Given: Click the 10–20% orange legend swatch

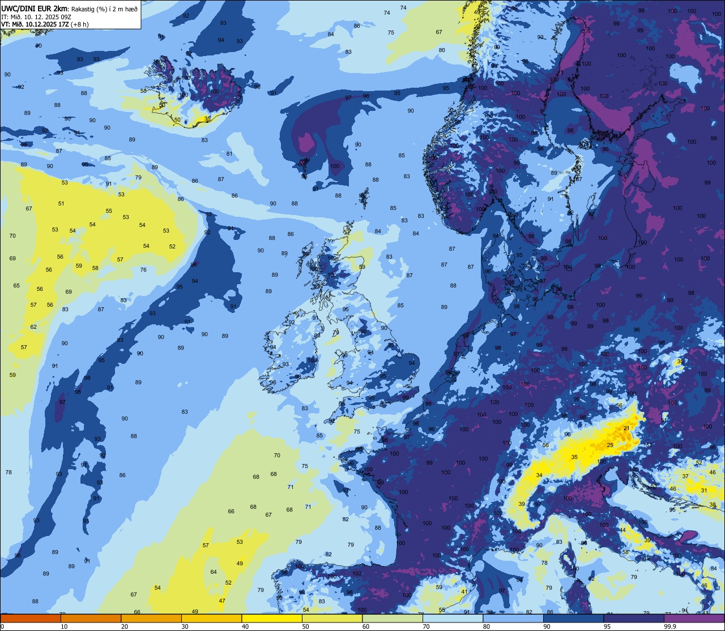Looking at the screenshot, I should (91, 618).
